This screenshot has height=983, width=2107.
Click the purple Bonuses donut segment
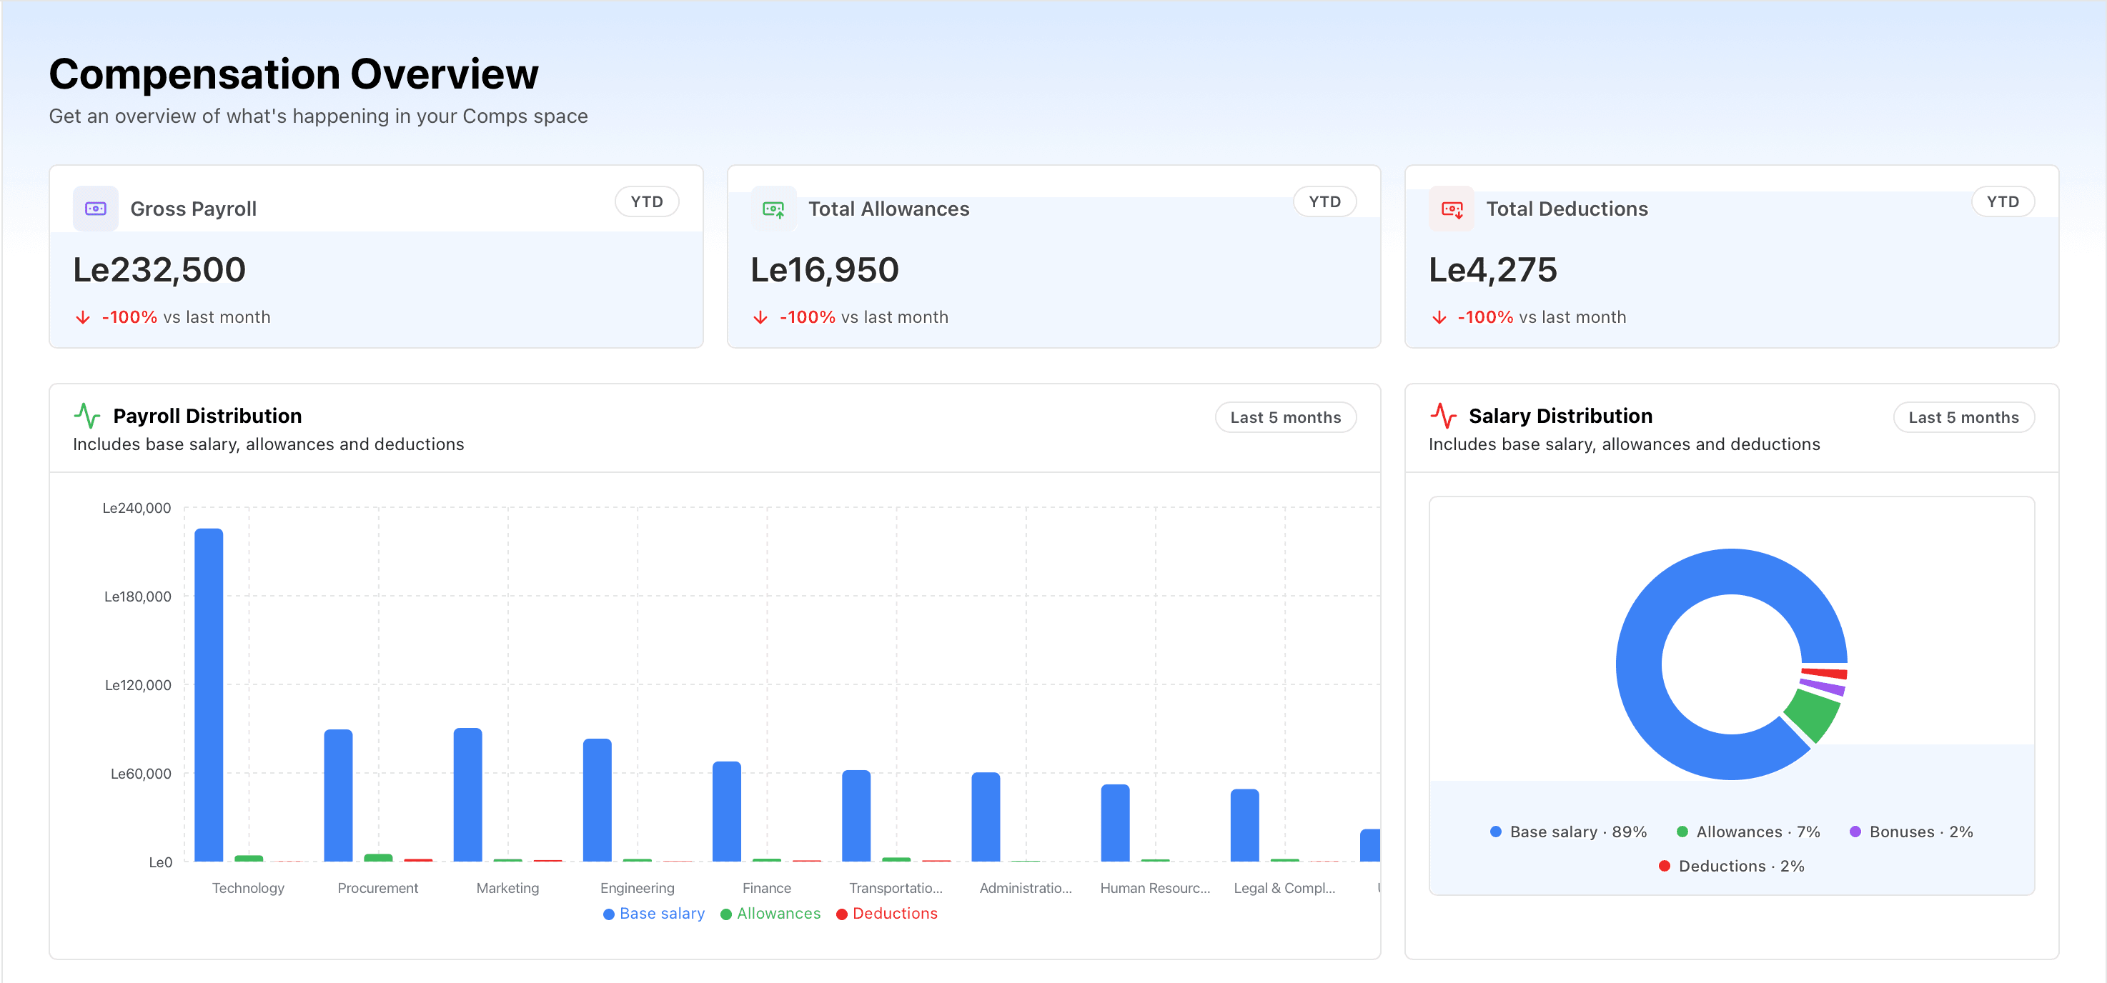click(x=1824, y=687)
